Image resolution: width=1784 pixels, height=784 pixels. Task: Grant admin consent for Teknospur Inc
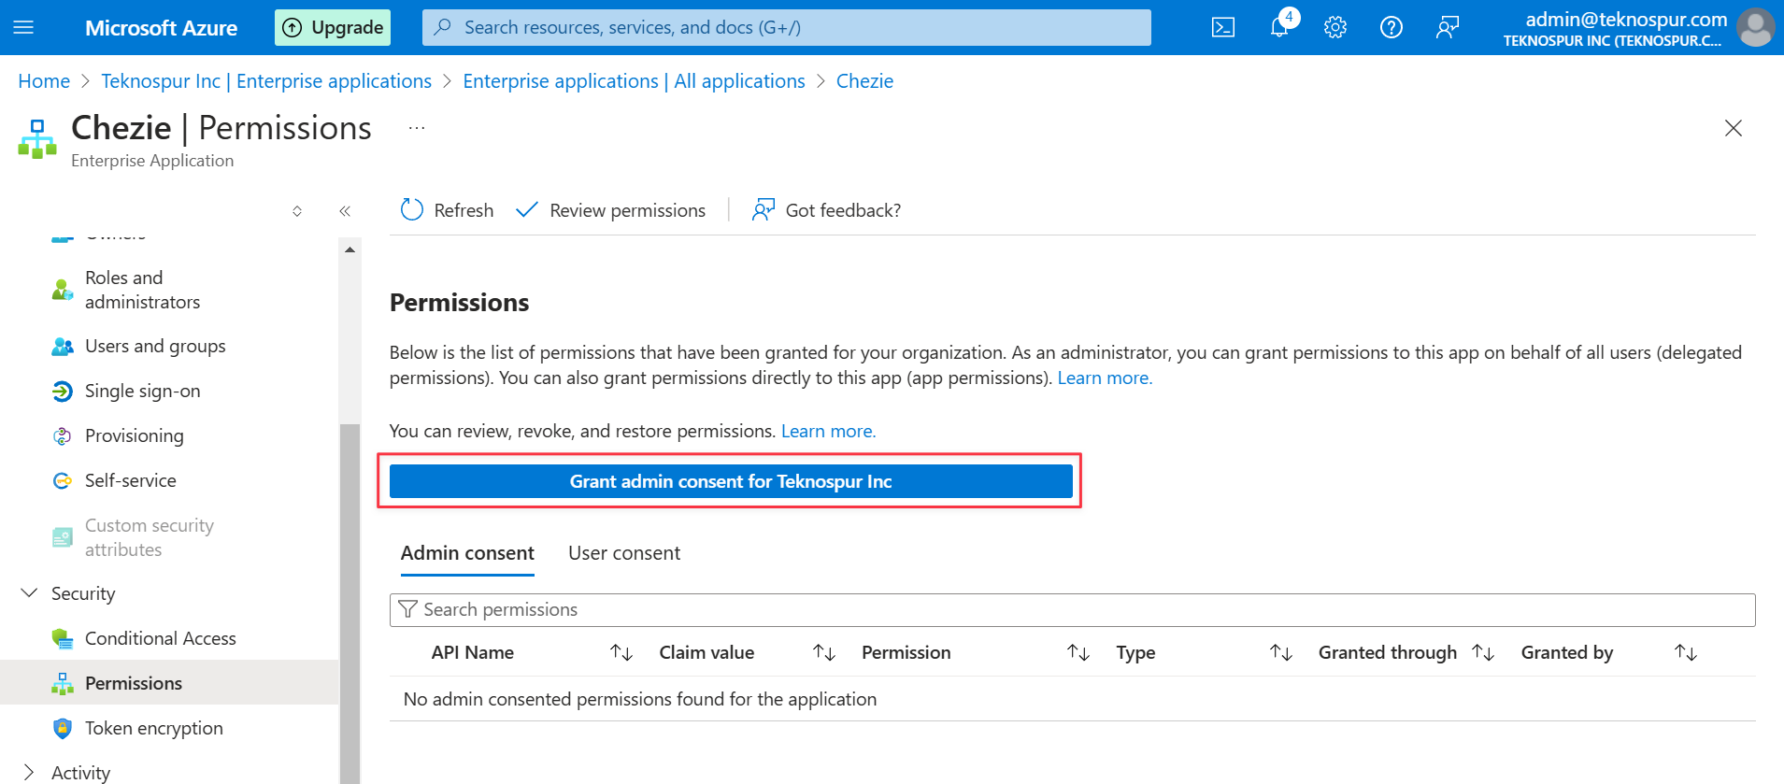pos(730,481)
